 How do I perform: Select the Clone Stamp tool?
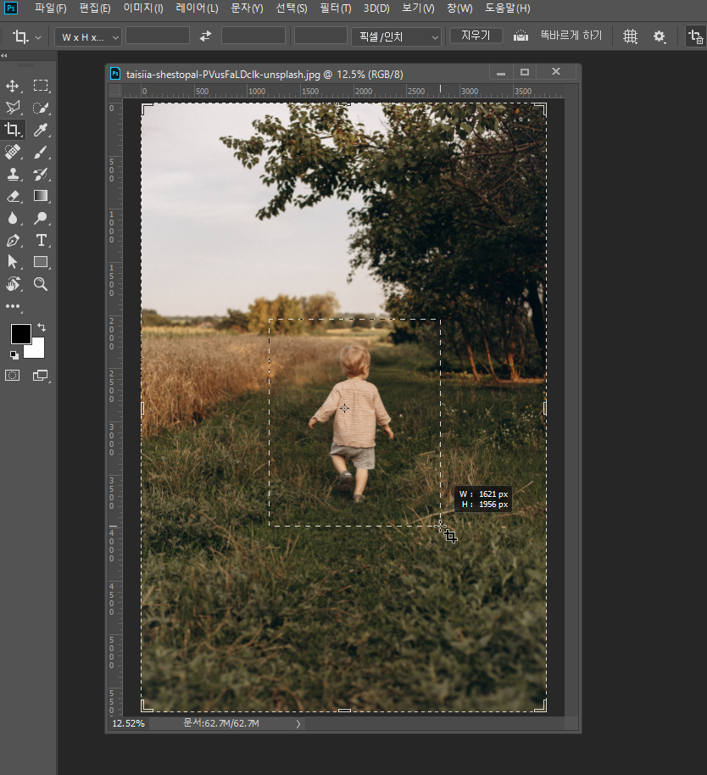[13, 174]
